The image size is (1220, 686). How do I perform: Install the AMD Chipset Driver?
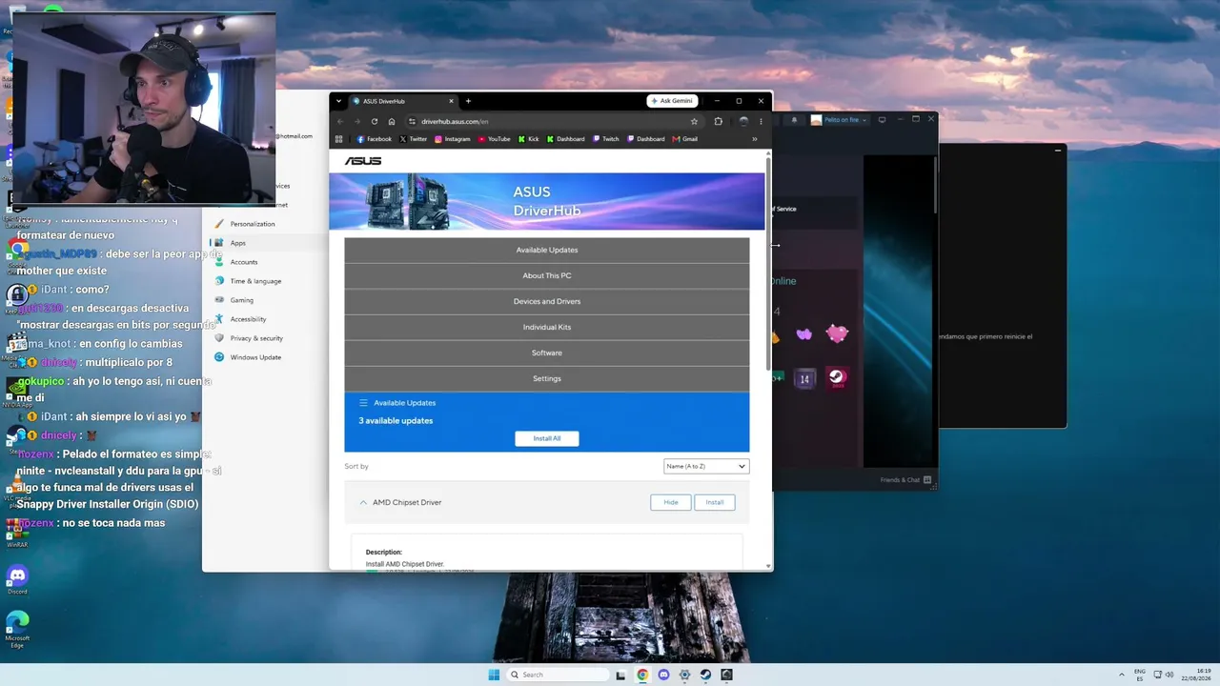tap(715, 502)
